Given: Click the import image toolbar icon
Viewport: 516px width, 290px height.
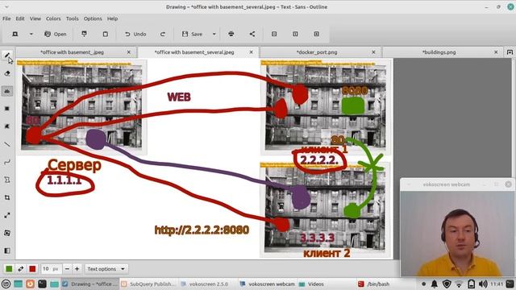Looking at the screenshot, I should pos(84,34).
